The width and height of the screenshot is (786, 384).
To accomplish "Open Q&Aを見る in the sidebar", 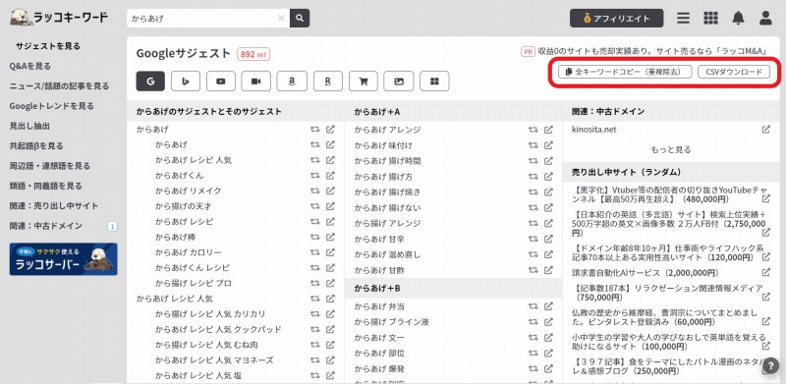I will click(30, 66).
